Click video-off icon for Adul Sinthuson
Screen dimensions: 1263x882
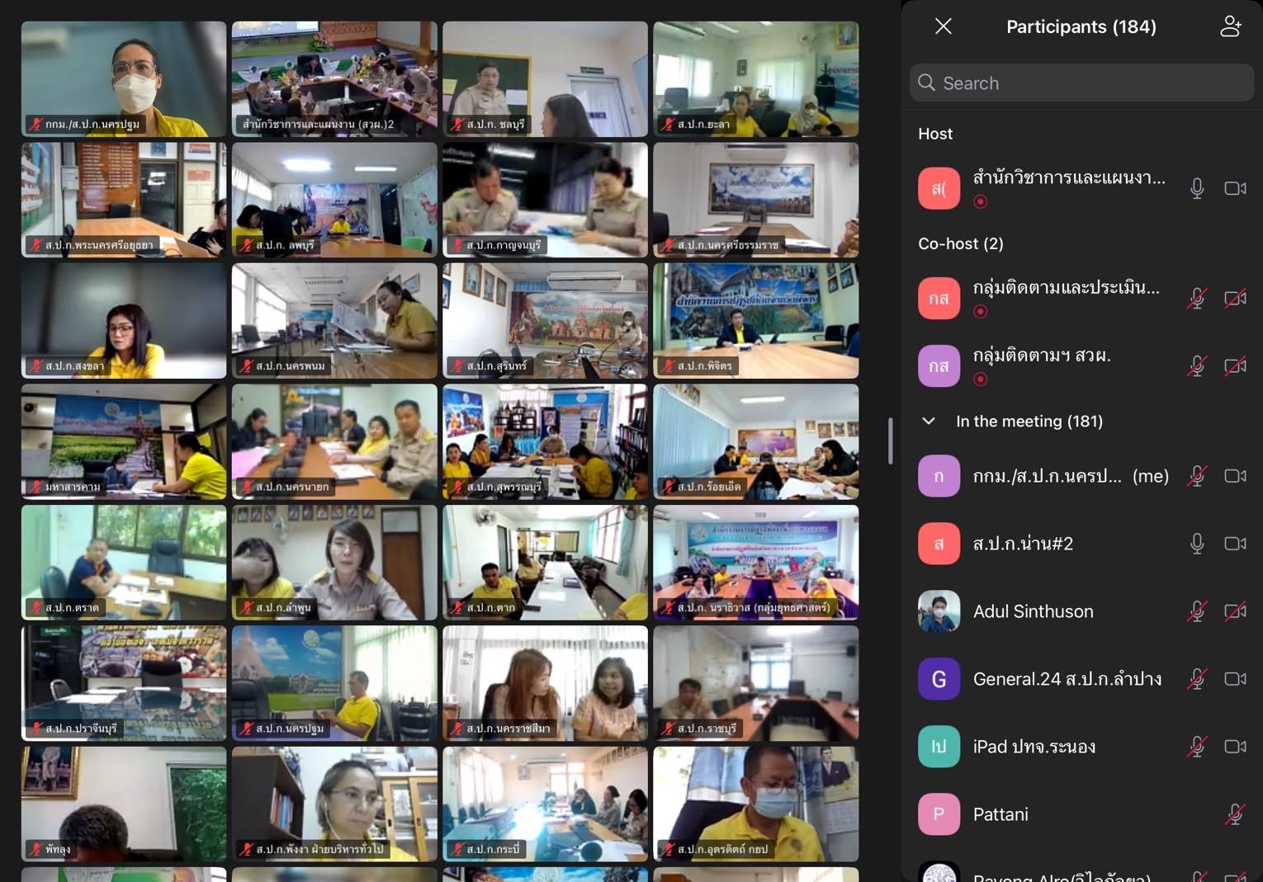[x=1235, y=611]
